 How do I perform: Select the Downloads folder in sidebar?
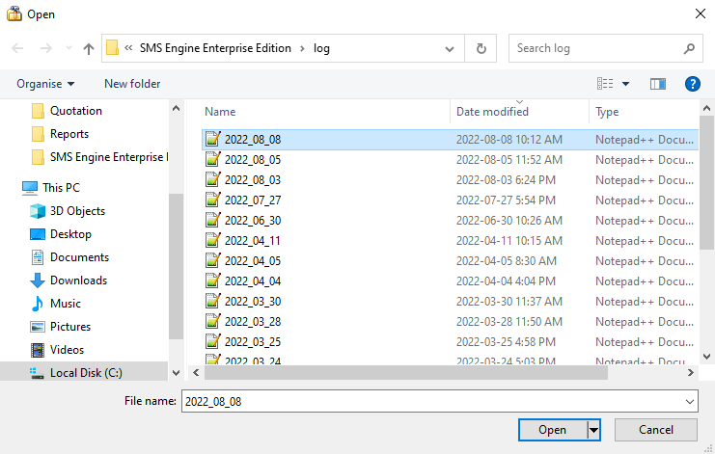click(77, 280)
